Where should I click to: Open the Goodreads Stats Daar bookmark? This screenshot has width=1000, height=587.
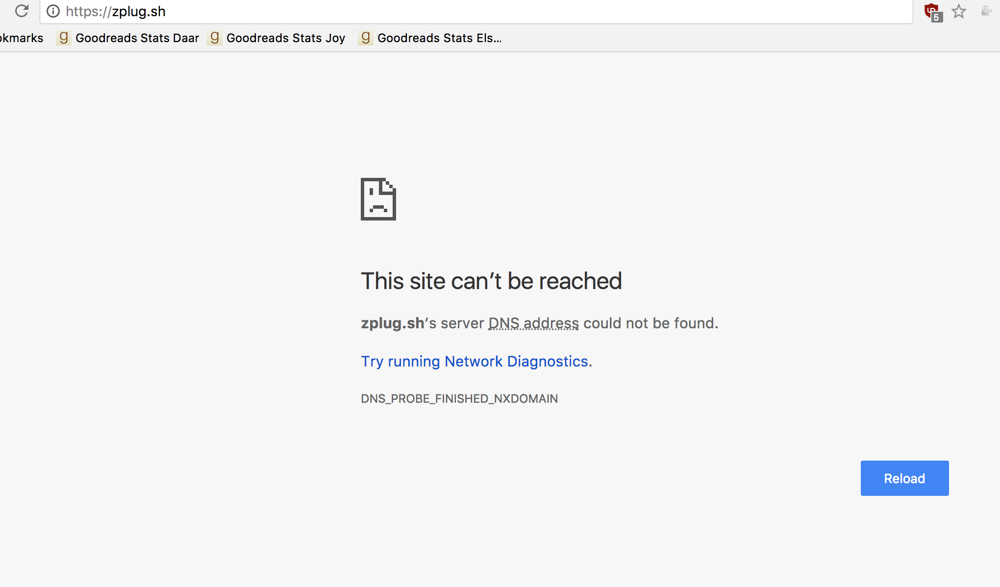(x=128, y=38)
